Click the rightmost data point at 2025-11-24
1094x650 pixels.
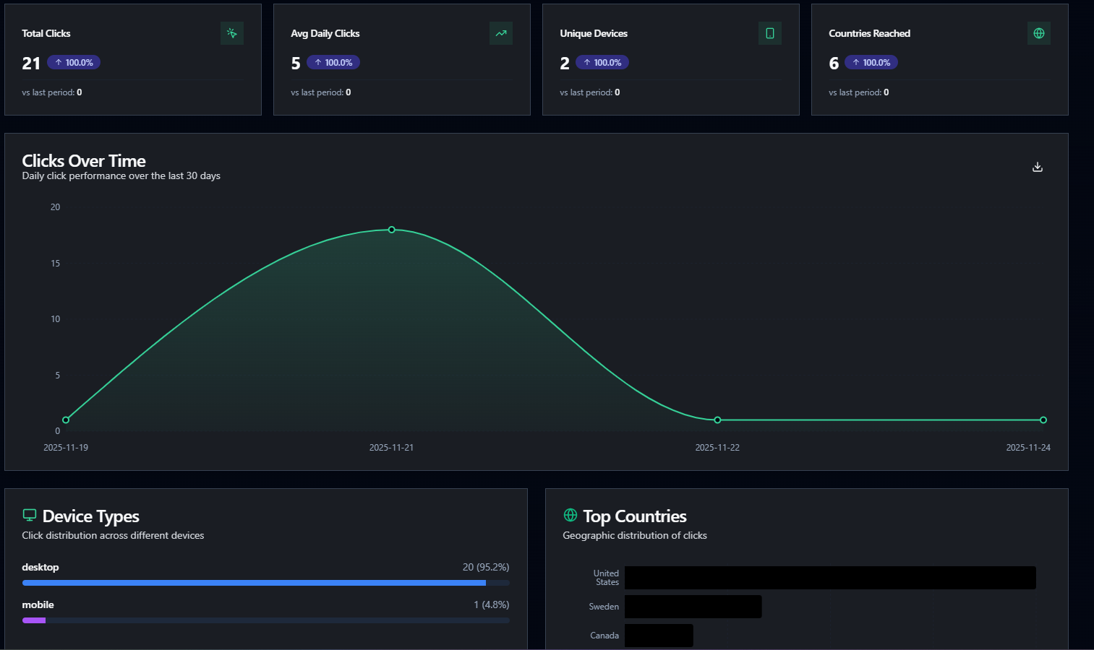1043,420
